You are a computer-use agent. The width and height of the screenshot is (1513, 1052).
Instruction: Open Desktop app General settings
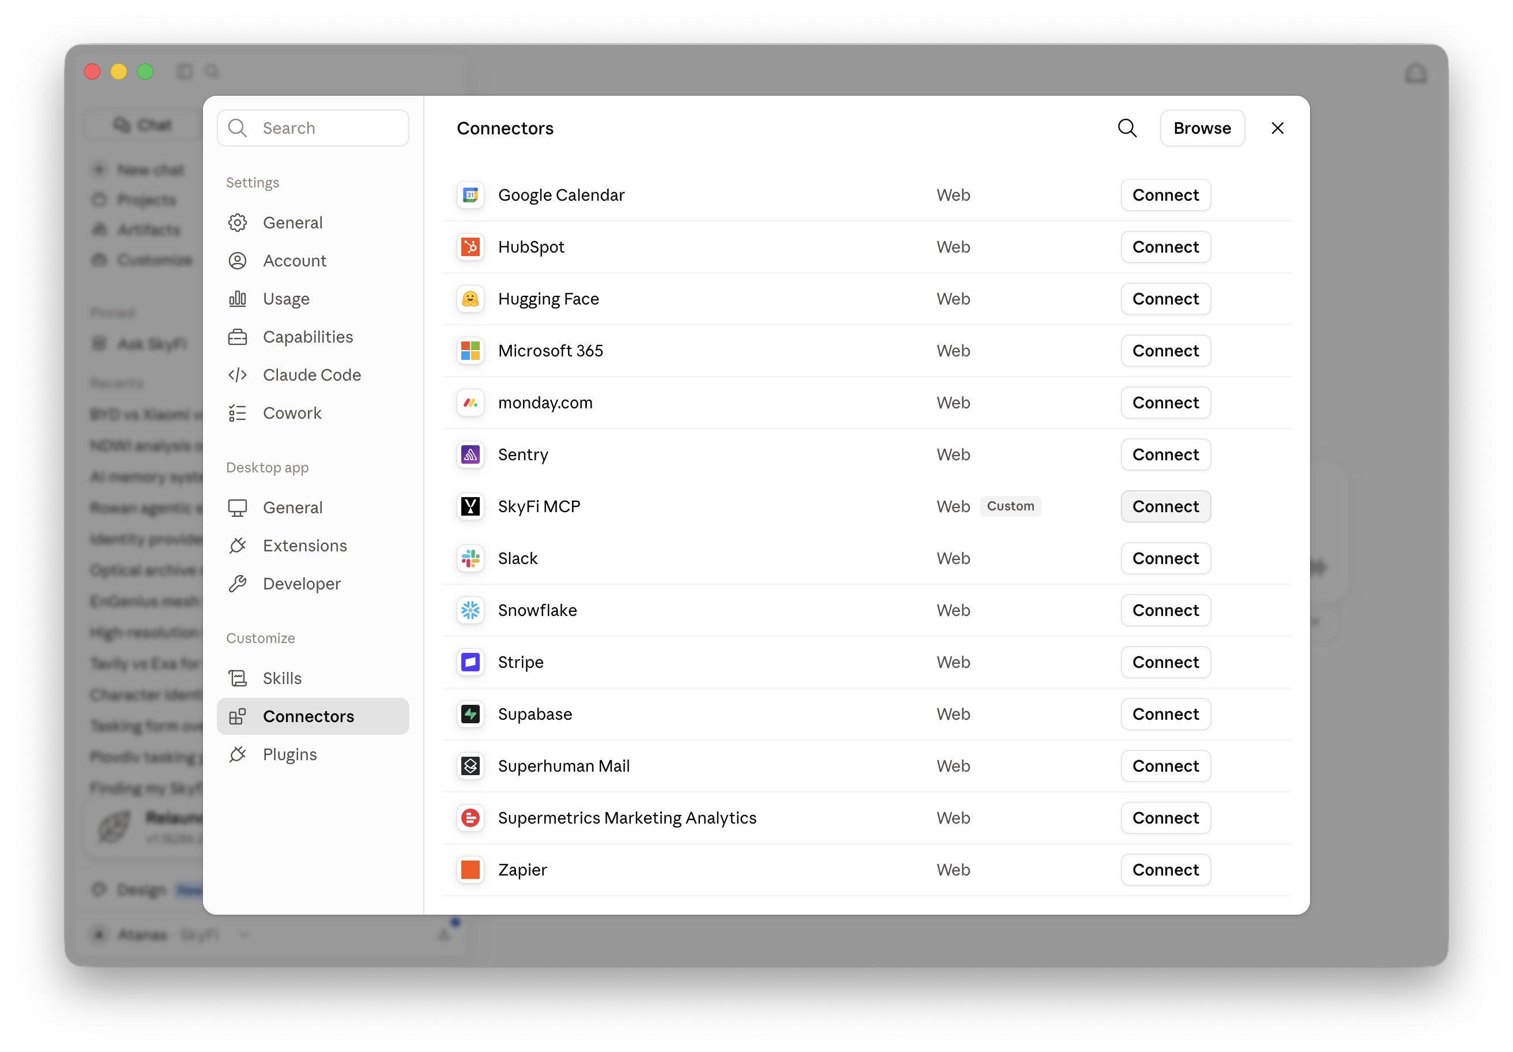point(313,508)
